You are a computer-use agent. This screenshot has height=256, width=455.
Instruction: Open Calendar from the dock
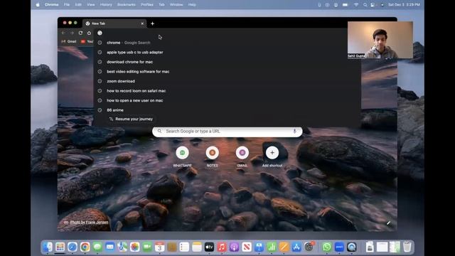click(x=159, y=247)
